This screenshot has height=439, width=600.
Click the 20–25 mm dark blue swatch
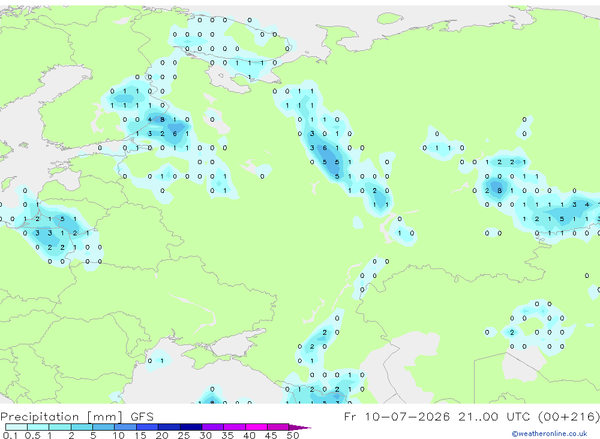coord(169,427)
